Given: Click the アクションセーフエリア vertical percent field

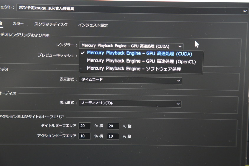Looking at the screenshot, I should point(113,136).
